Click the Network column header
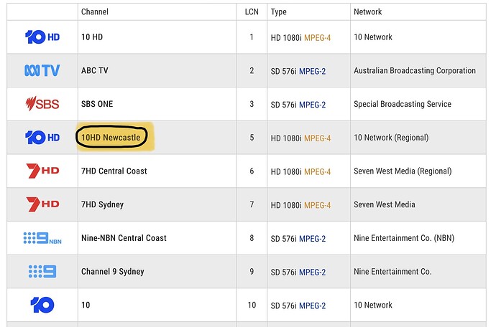Viewport: 496px width, 327px height. pyautogui.click(x=368, y=12)
